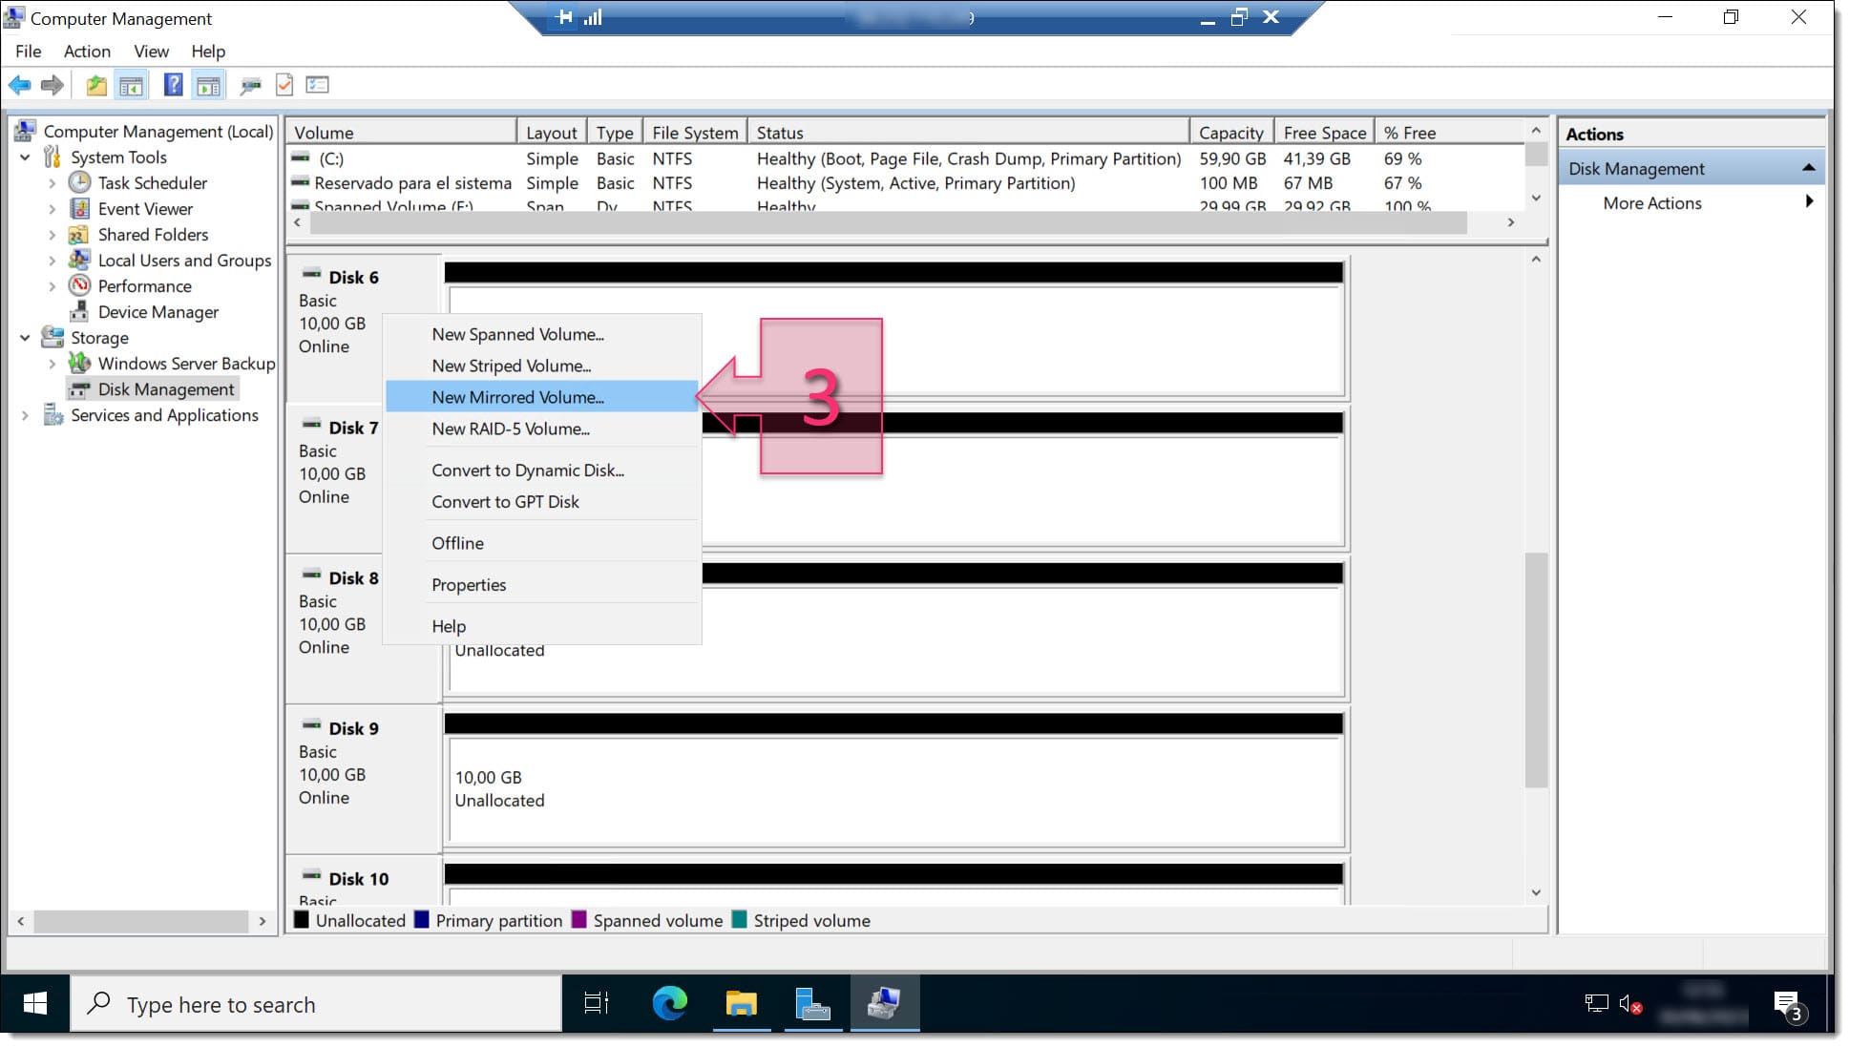Click the disk view vertical scrollbar thumb
The image size is (1849, 1047).
1535,670
